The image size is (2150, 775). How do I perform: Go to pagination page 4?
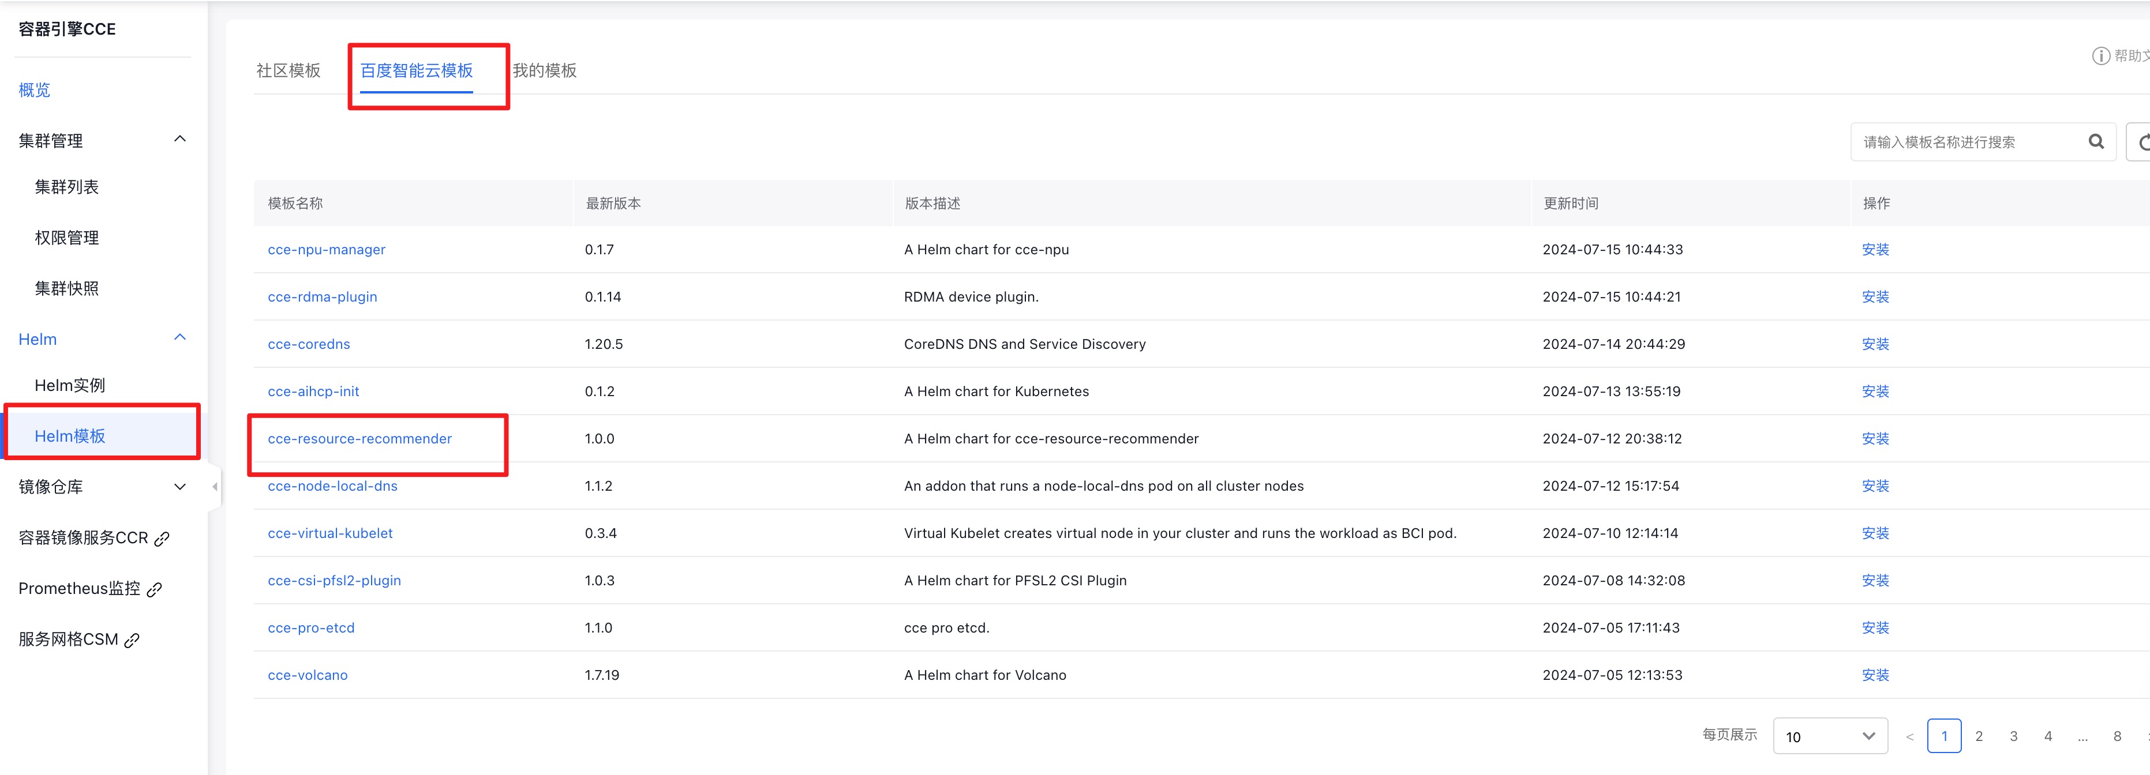(x=2048, y=736)
